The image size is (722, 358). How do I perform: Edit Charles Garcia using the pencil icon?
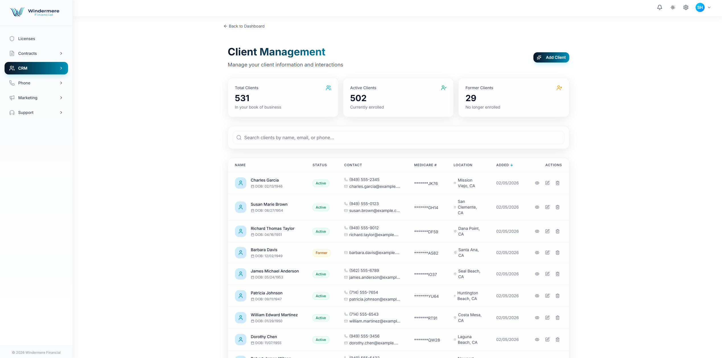(x=547, y=183)
